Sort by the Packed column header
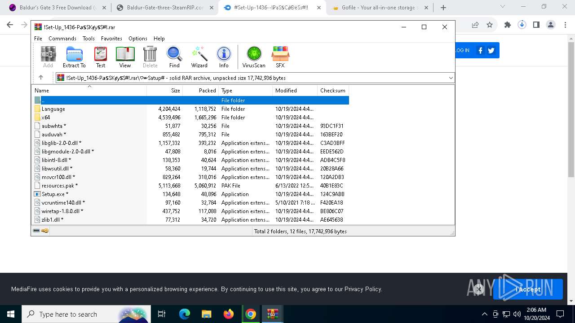 pos(201,90)
